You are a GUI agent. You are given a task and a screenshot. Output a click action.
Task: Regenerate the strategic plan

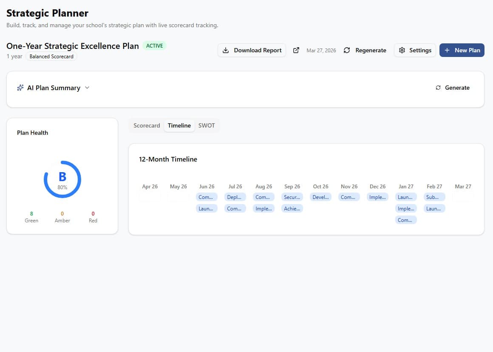click(x=365, y=50)
